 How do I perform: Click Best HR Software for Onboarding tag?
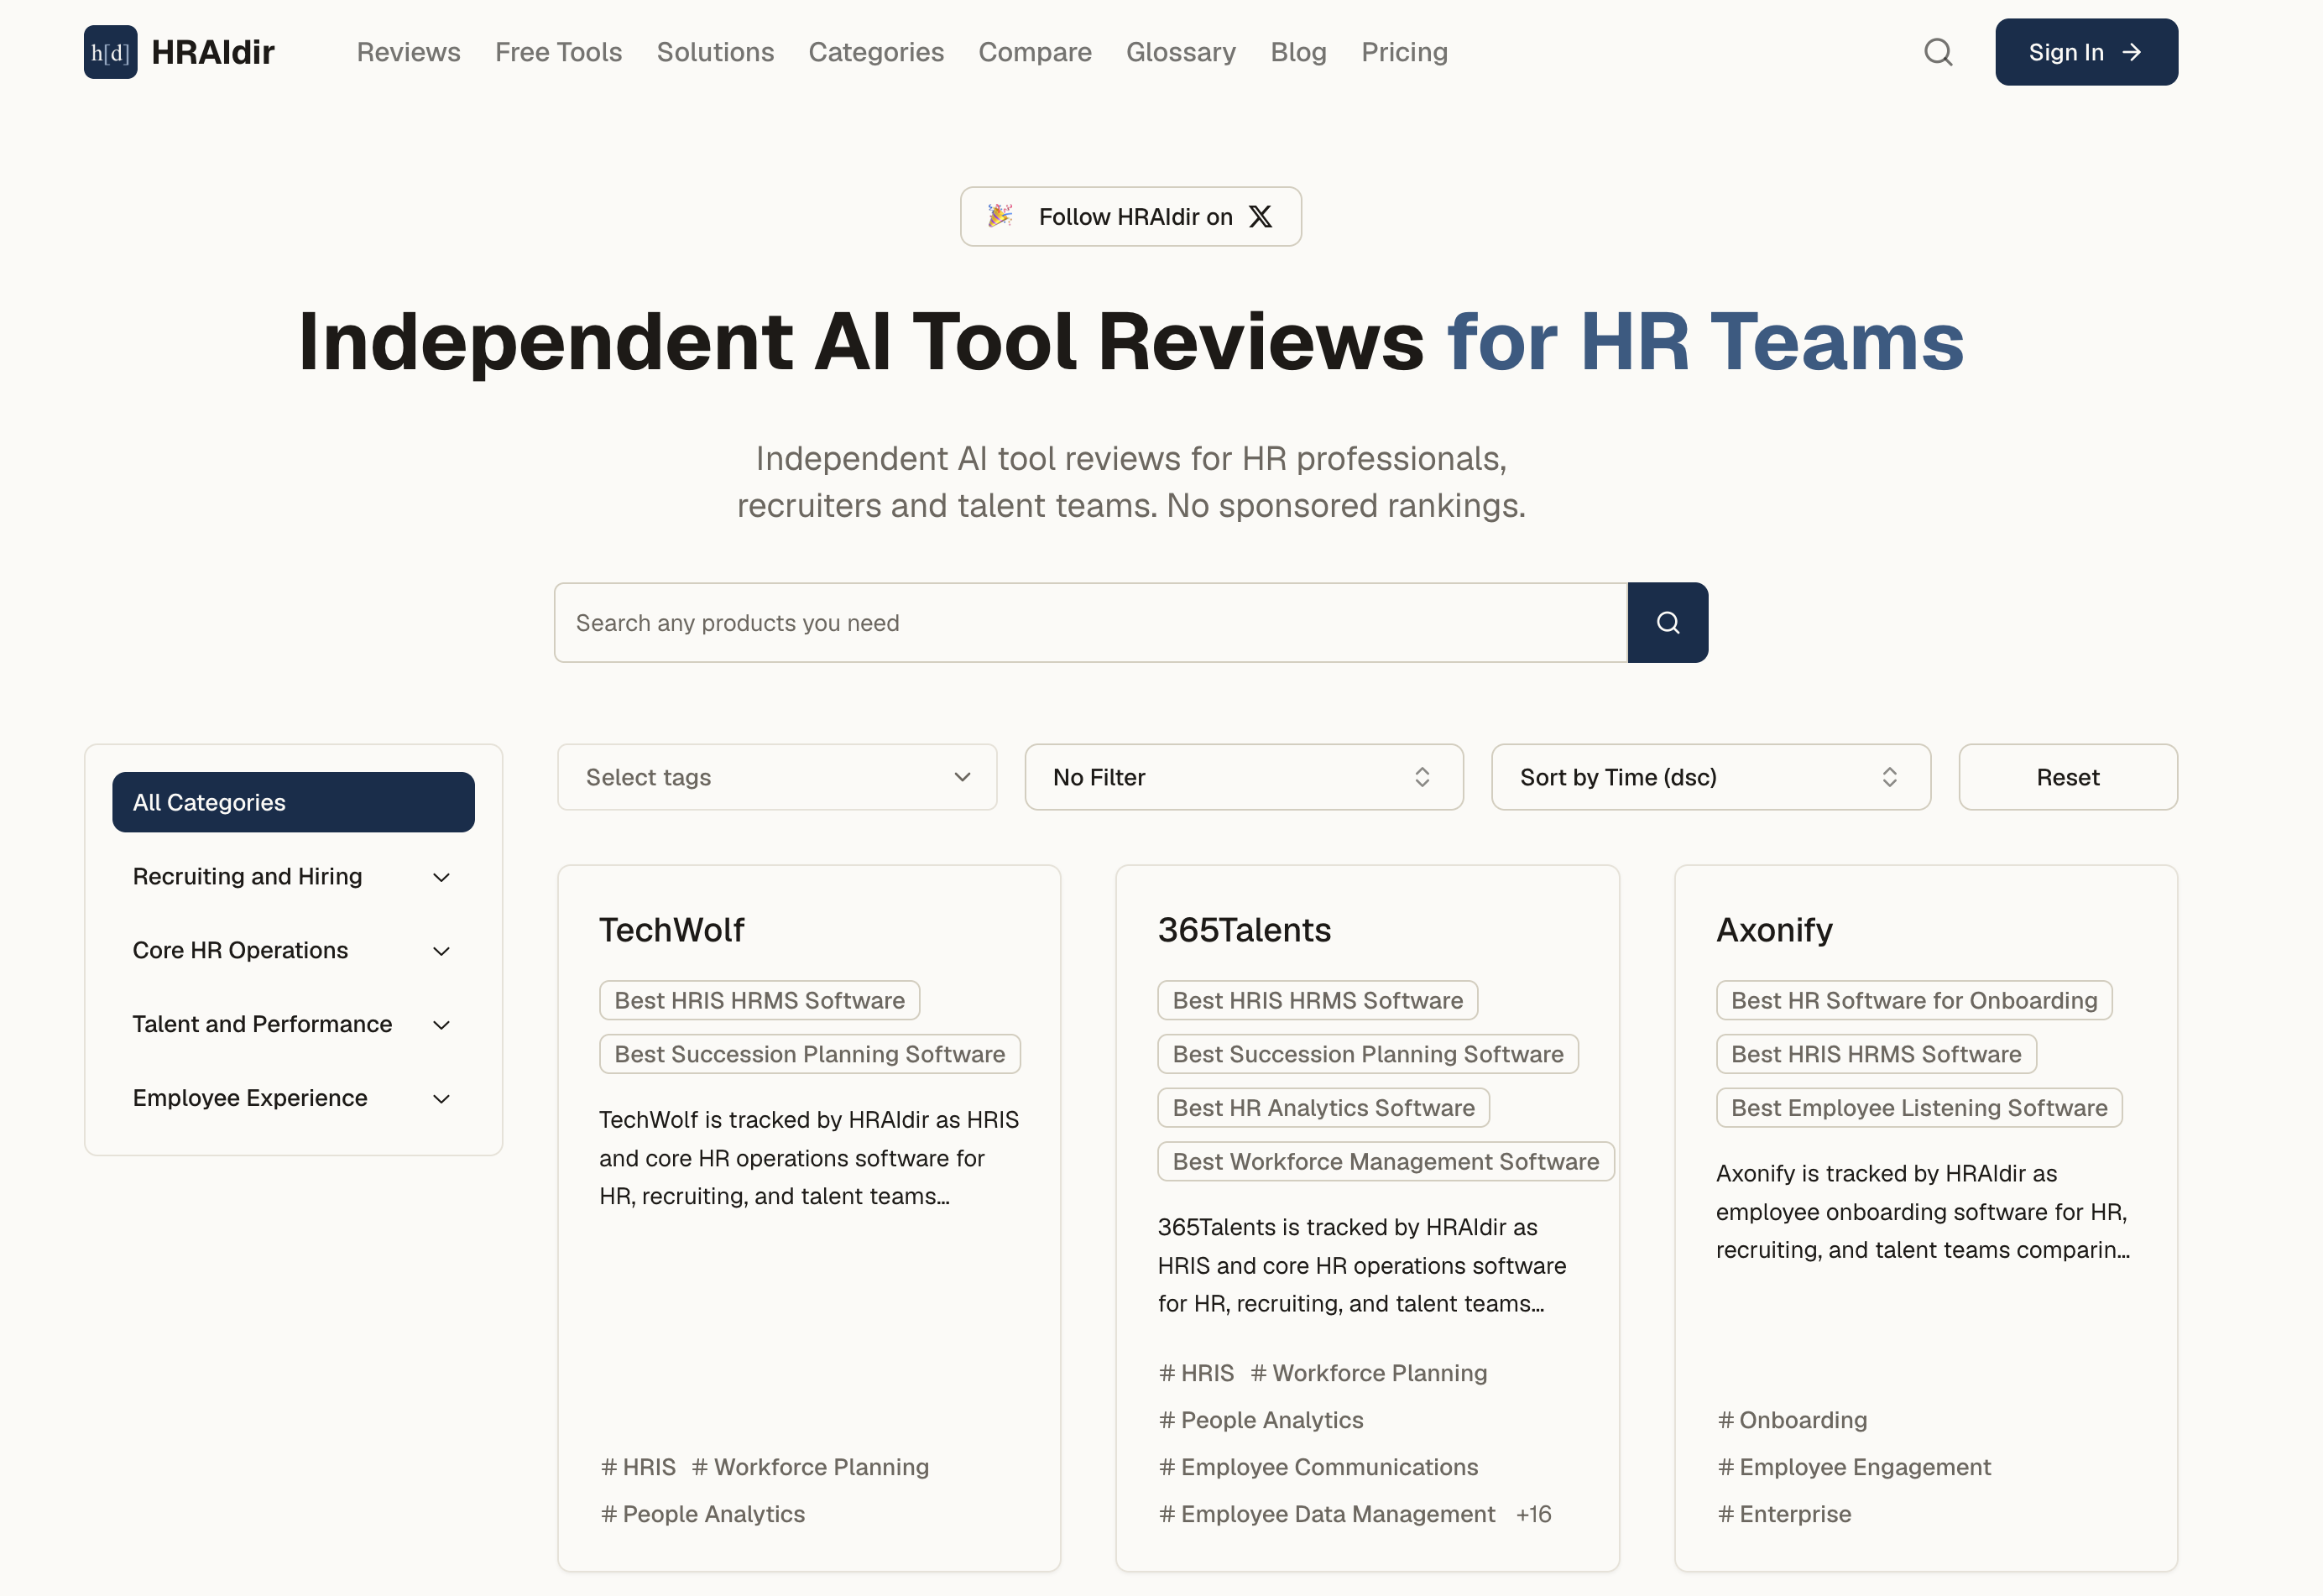[x=1914, y=1000]
